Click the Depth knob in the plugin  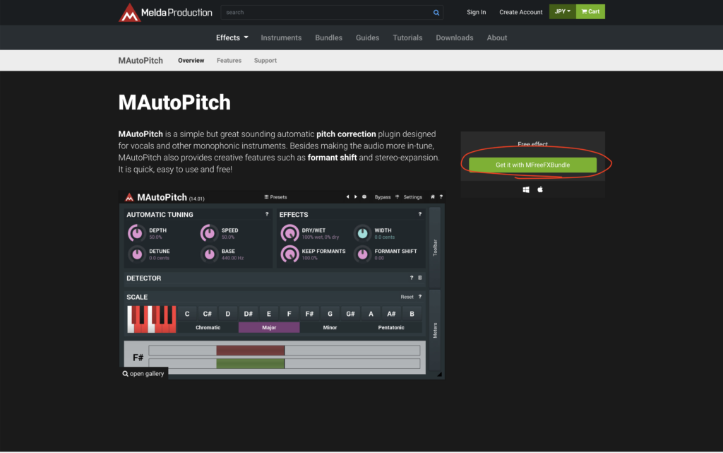point(136,233)
